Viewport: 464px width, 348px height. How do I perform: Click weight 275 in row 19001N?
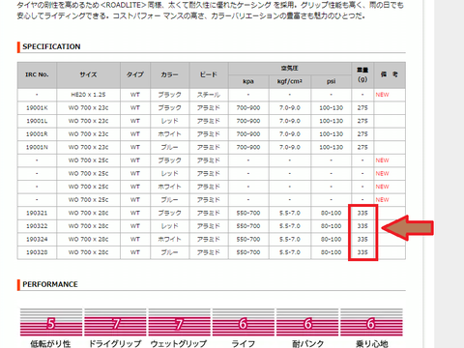pyautogui.click(x=362, y=147)
